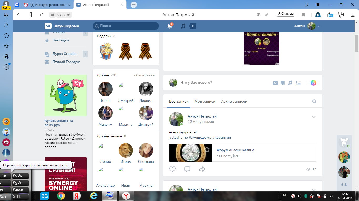The height and width of the screenshot is (201, 359).
Task: Open browser sidebar favorites star
Action: pos(6,46)
